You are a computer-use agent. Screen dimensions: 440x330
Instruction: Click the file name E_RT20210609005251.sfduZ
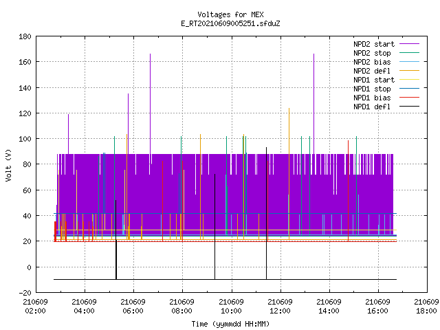click(x=230, y=23)
